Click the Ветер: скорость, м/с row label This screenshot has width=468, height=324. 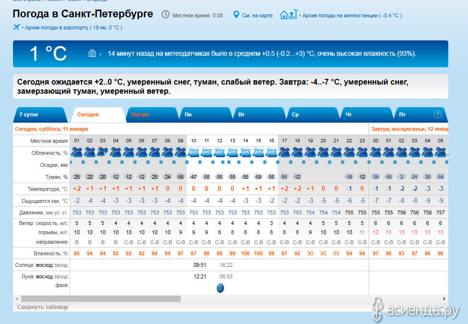[43, 224]
